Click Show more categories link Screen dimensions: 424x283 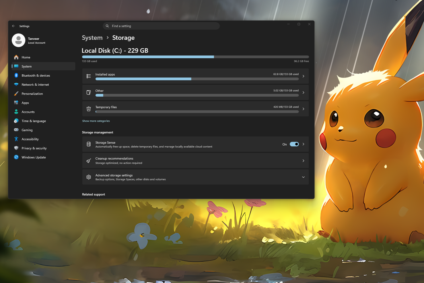point(96,121)
